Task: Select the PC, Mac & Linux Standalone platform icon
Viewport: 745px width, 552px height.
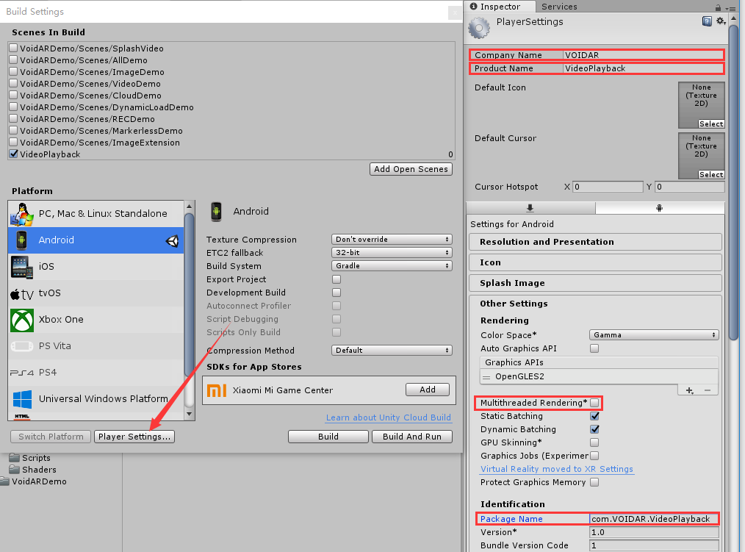Action: point(22,214)
